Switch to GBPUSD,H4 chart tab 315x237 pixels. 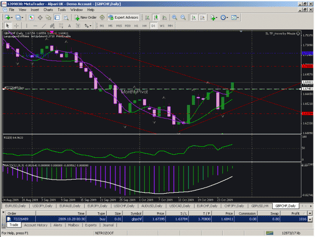260,206
